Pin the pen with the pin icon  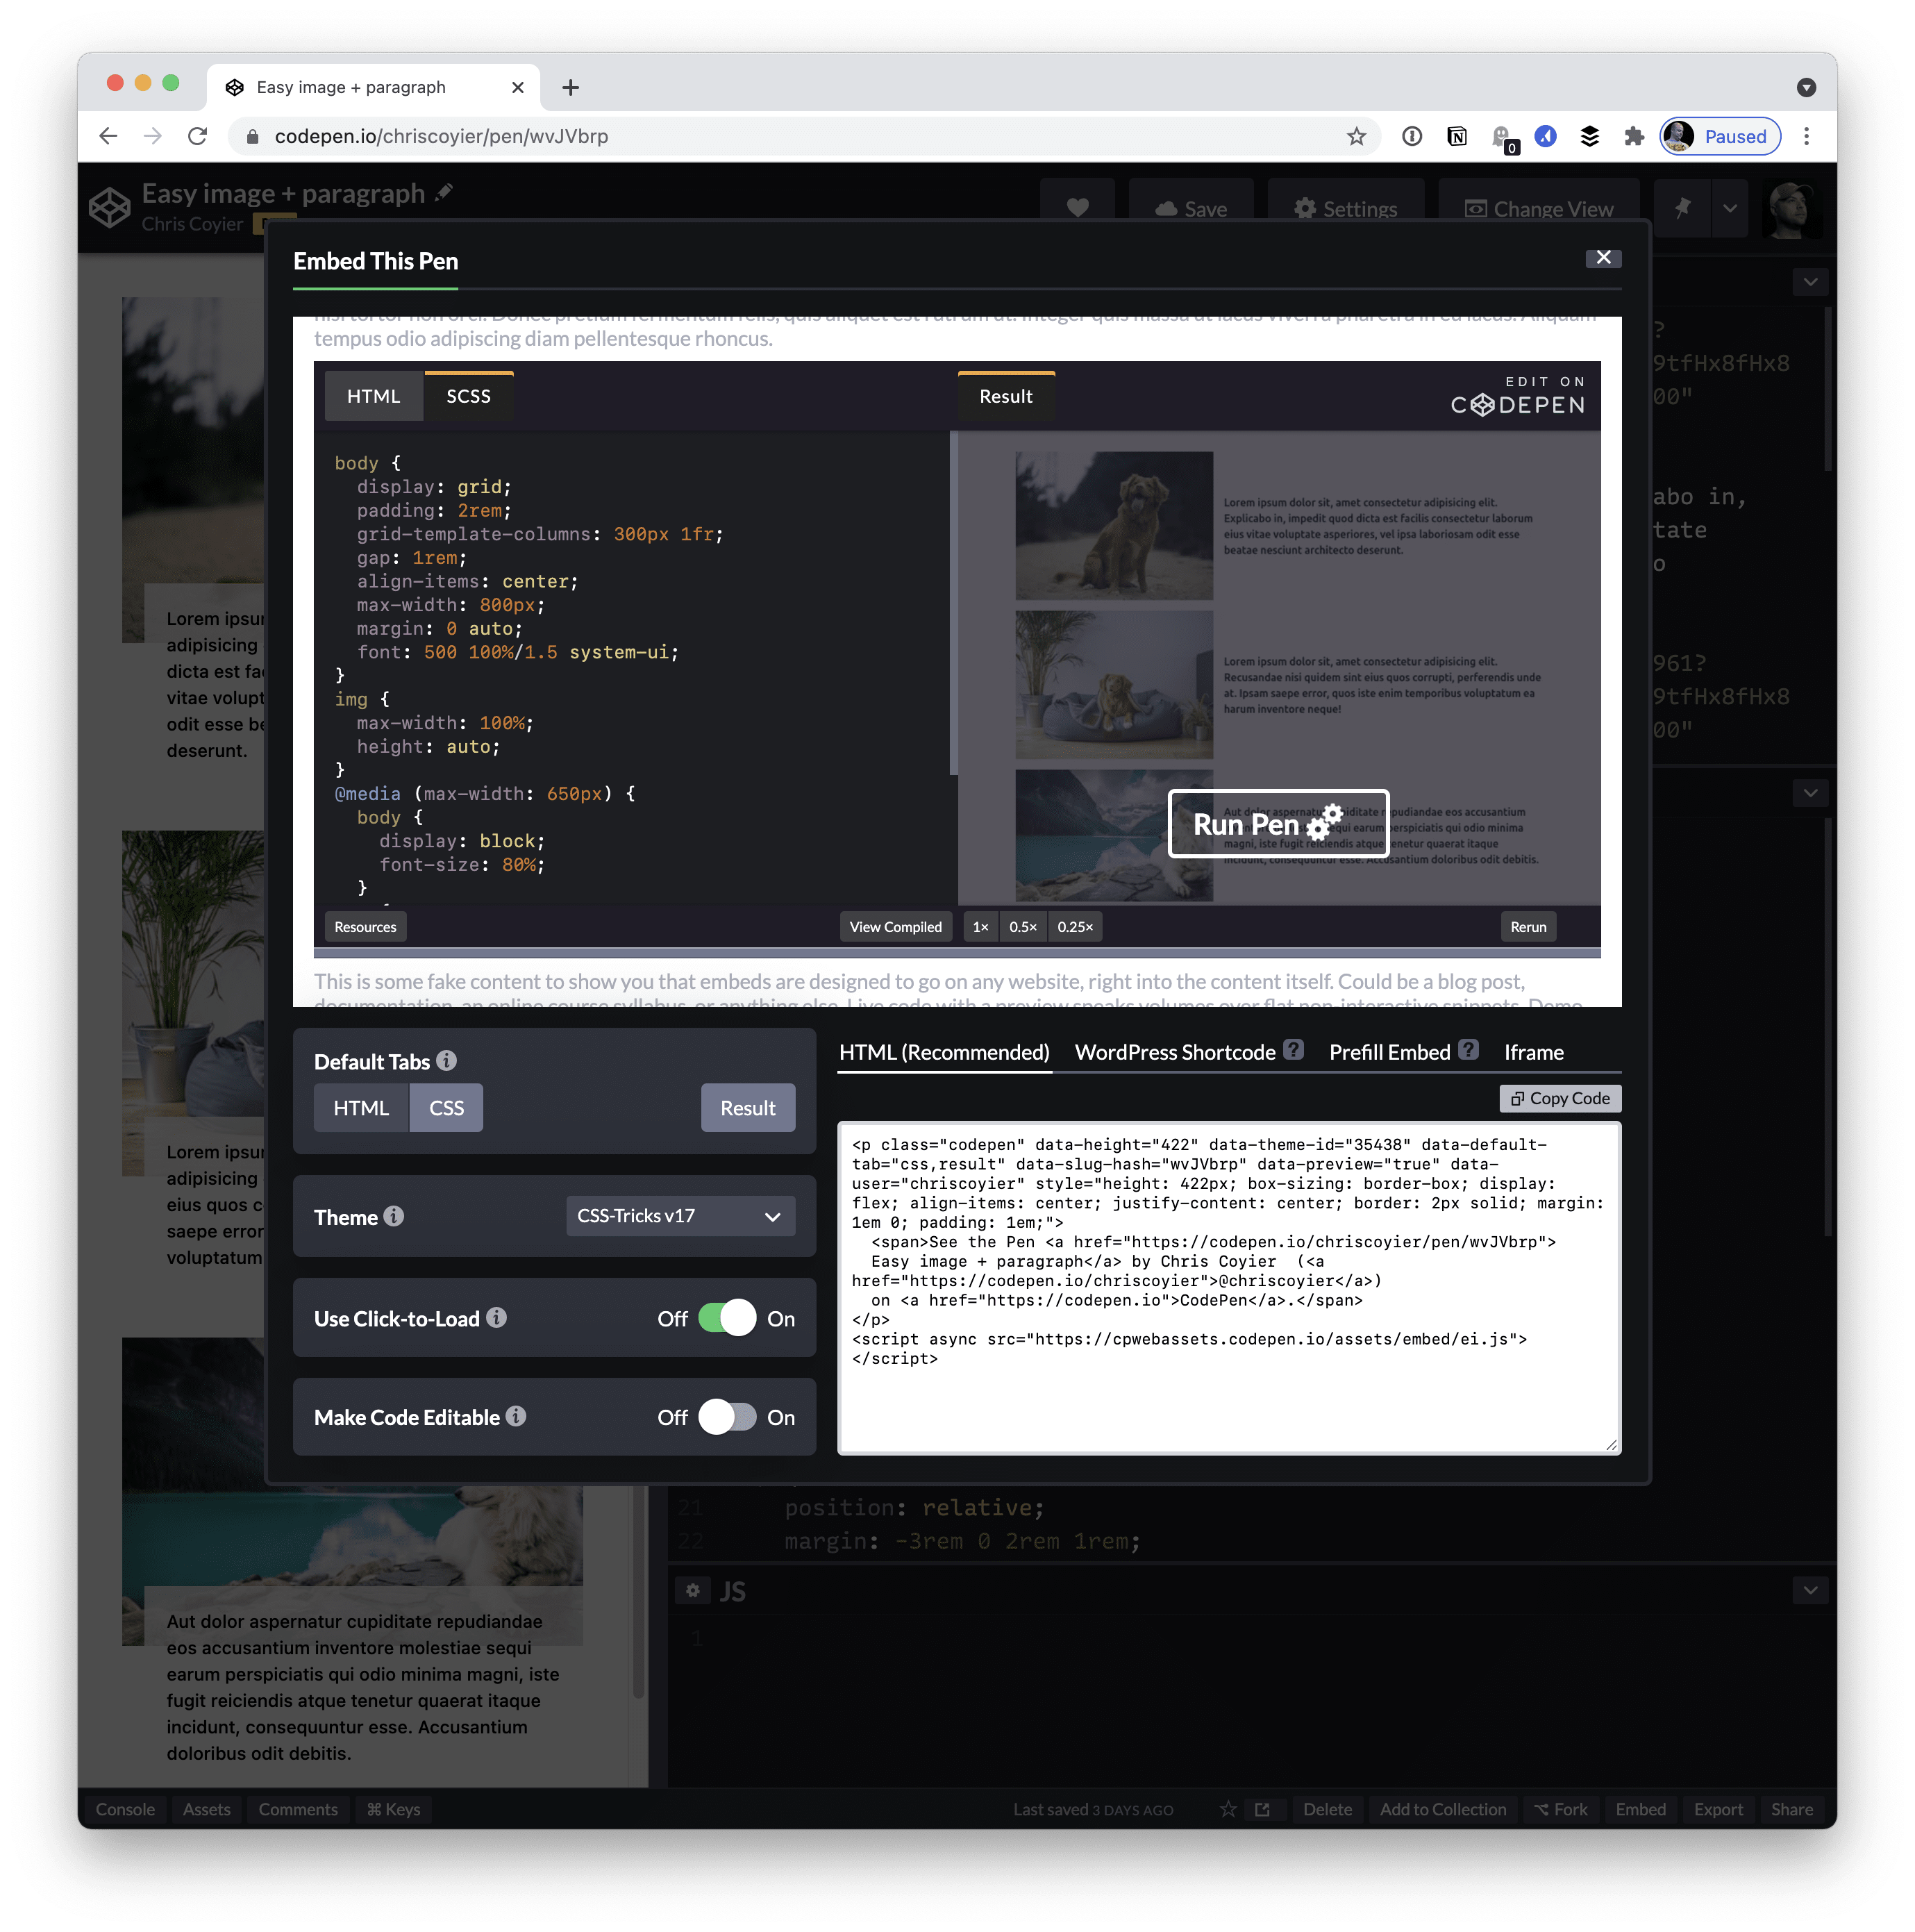point(1682,208)
